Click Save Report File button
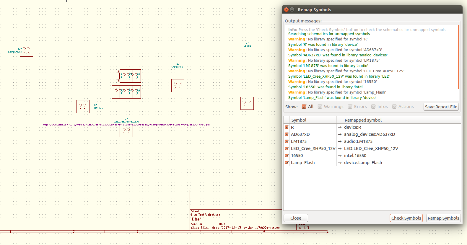This screenshot has height=245, width=467. tap(441, 107)
